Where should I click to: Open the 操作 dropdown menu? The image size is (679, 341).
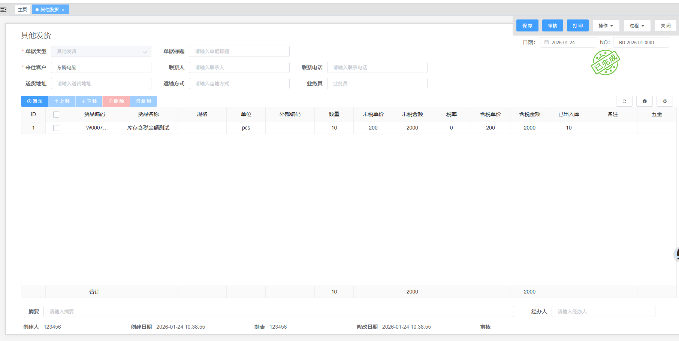[606, 26]
